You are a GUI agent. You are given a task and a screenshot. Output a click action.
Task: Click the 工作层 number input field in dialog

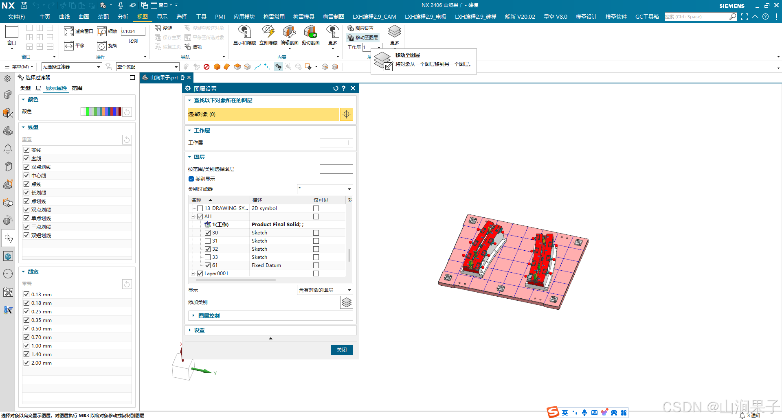pos(336,143)
